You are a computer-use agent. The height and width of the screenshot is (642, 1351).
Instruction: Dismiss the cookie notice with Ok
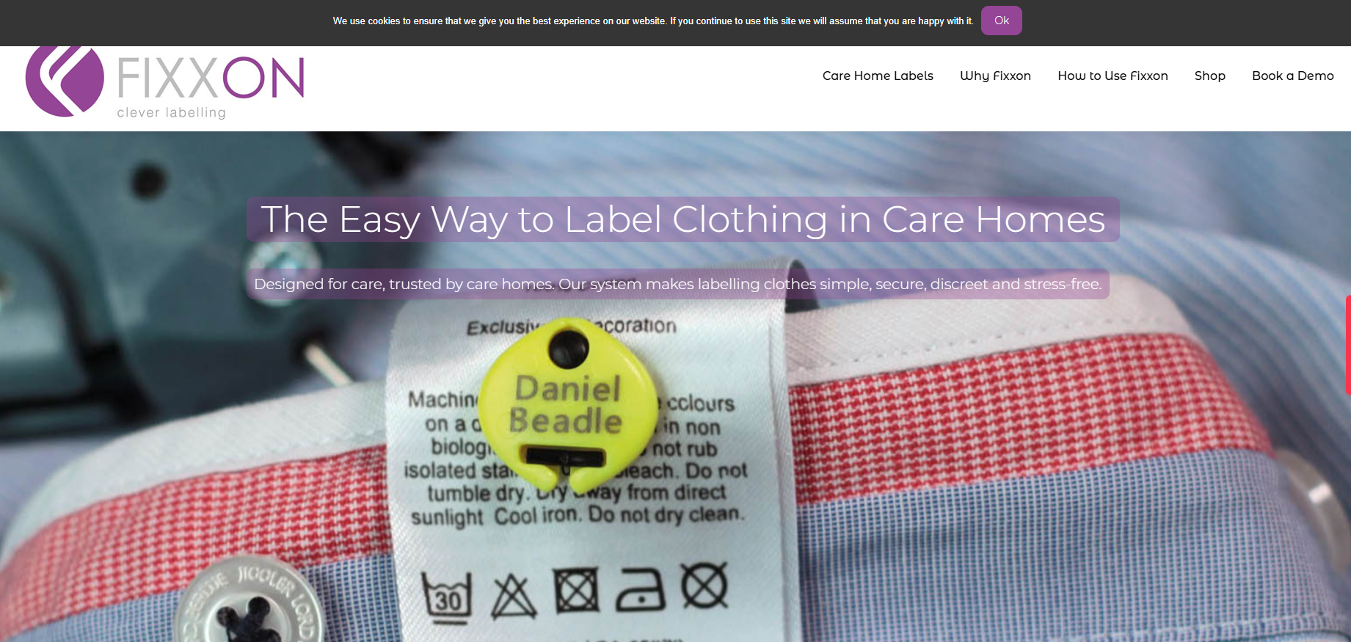point(1001,21)
